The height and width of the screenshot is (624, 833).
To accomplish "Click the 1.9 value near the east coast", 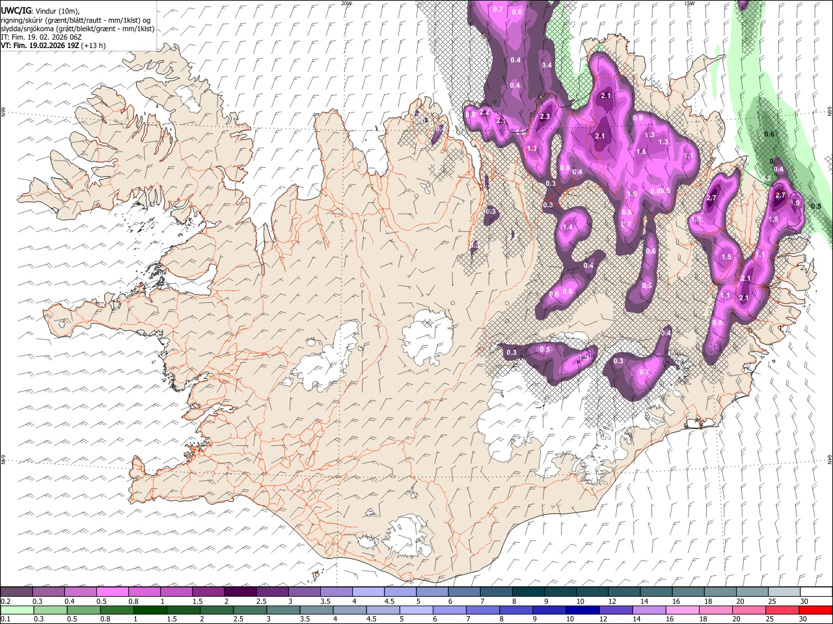I will (795, 203).
